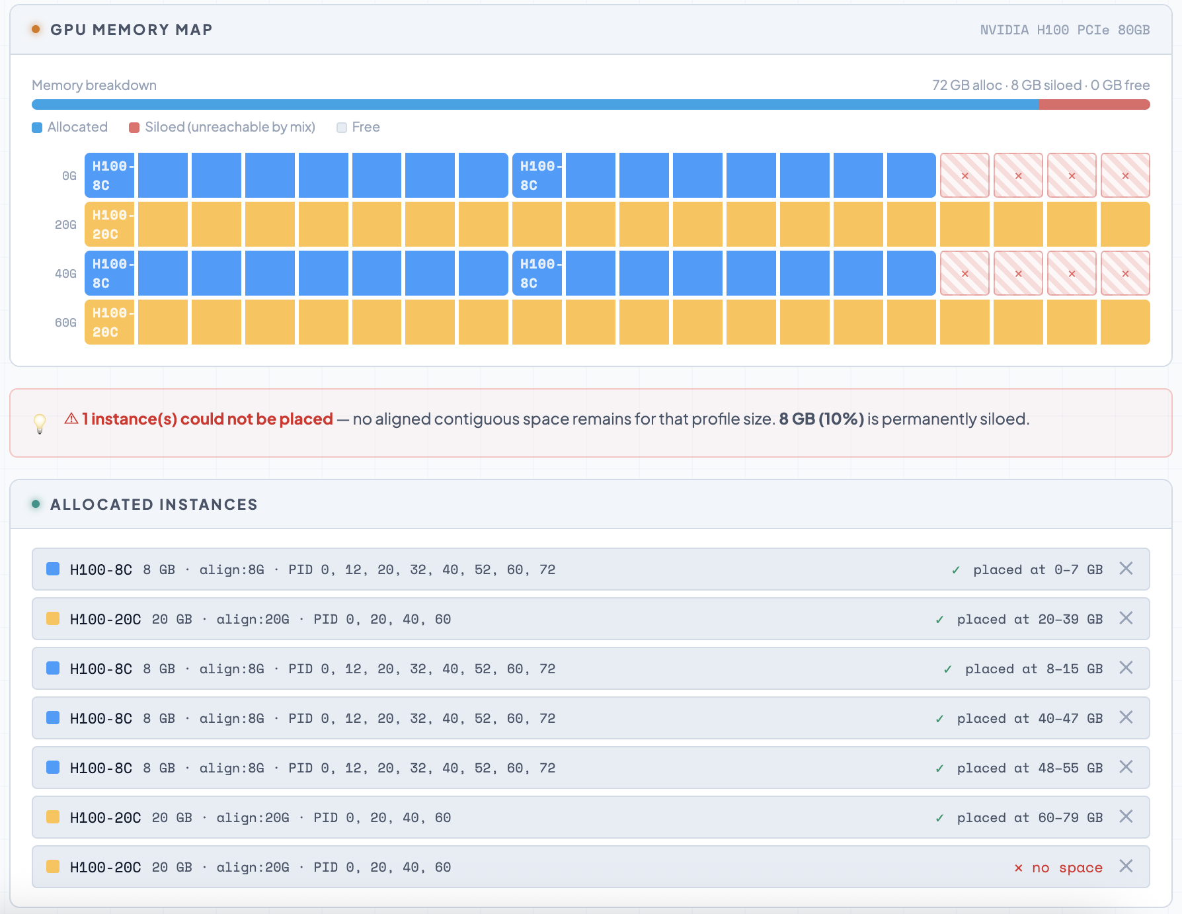Click the last siloed cell in the 0G row
Viewport: 1182px width, 914px height.
click(x=1125, y=175)
